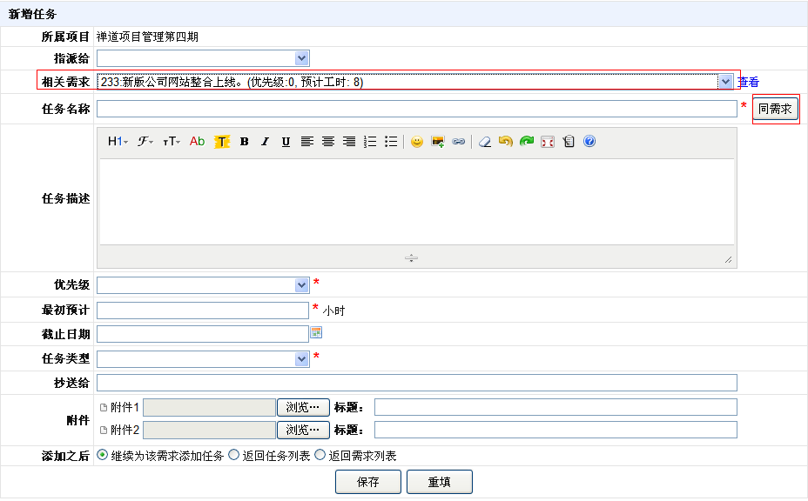Click into the 任务名称 input field

pos(416,109)
